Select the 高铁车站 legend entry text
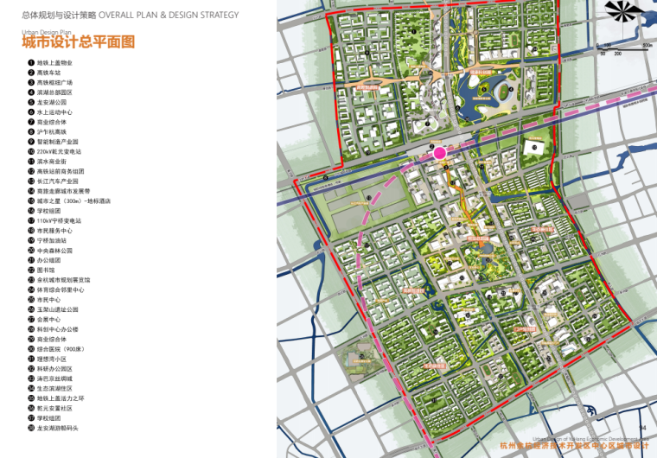The height and width of the screenshot is (458, 657). pyautogui.click(x=48, y=73)
